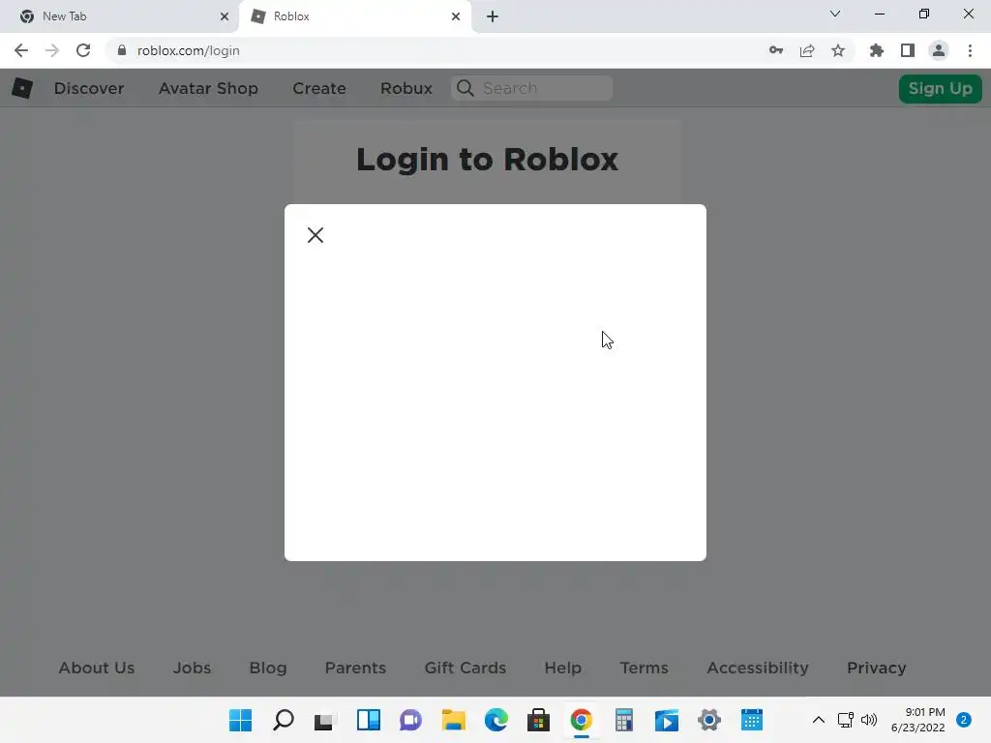Open the Discover page
Screen dimensions: 991x743
[x=89, y=88]
